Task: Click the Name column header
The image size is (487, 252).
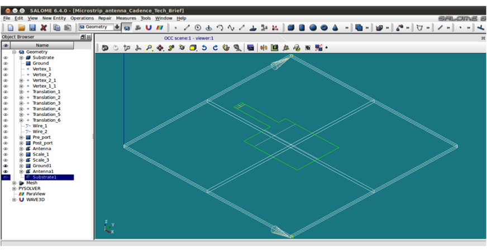Action: pyautogui.click(x=42, y=45)
